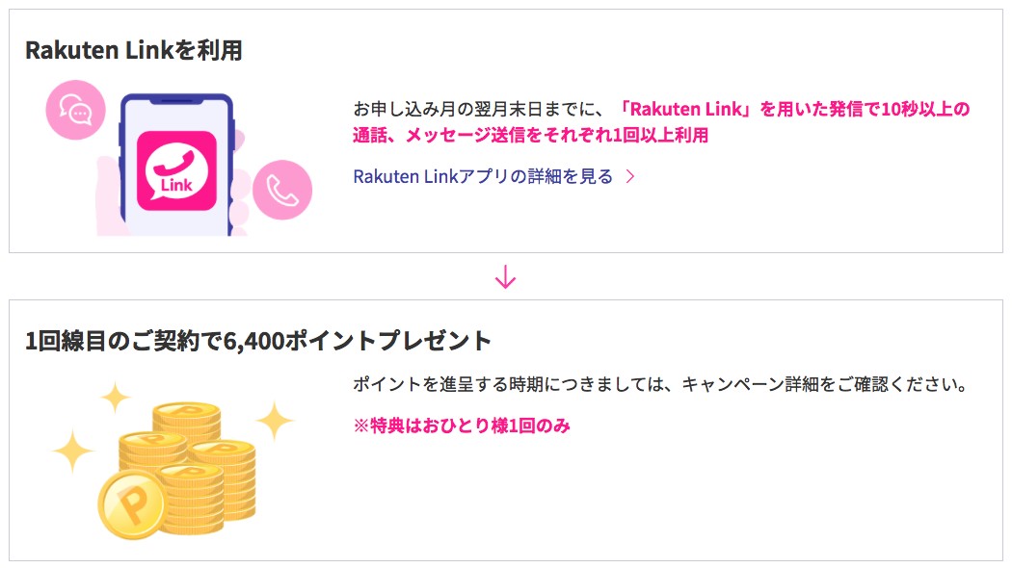The height and width of the screenshot is (568, 1012).
Task: Open the Rakuten Linkアプリの詳細を見る link
Action: point(482,176)
